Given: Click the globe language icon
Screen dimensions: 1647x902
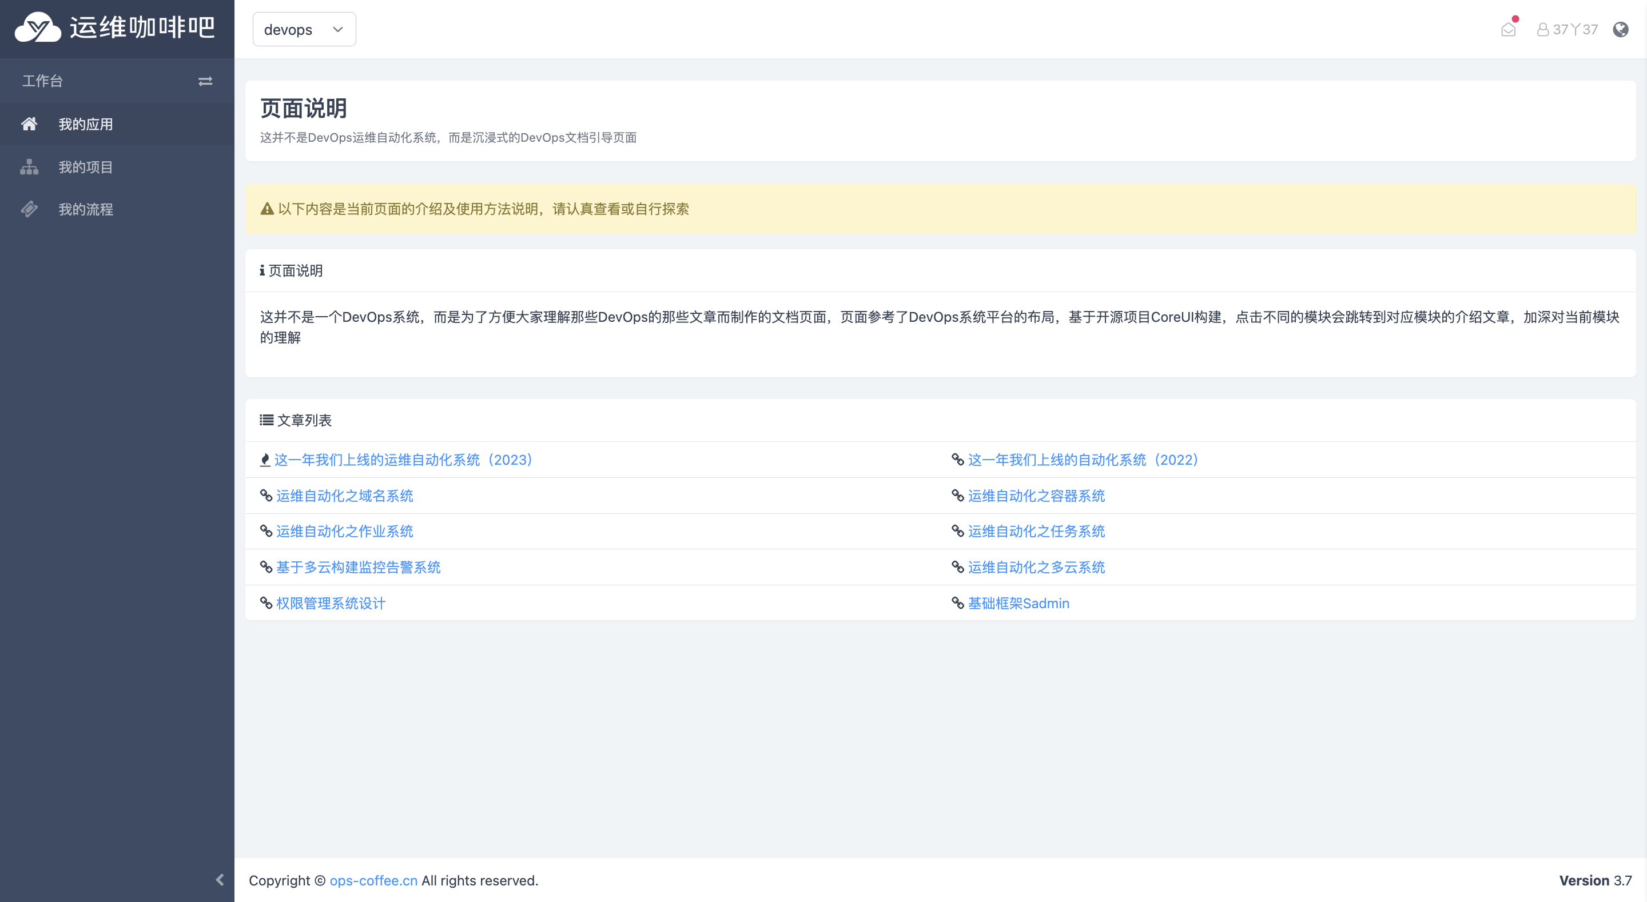Looking at the screenshot, I should coord(1620,29).
